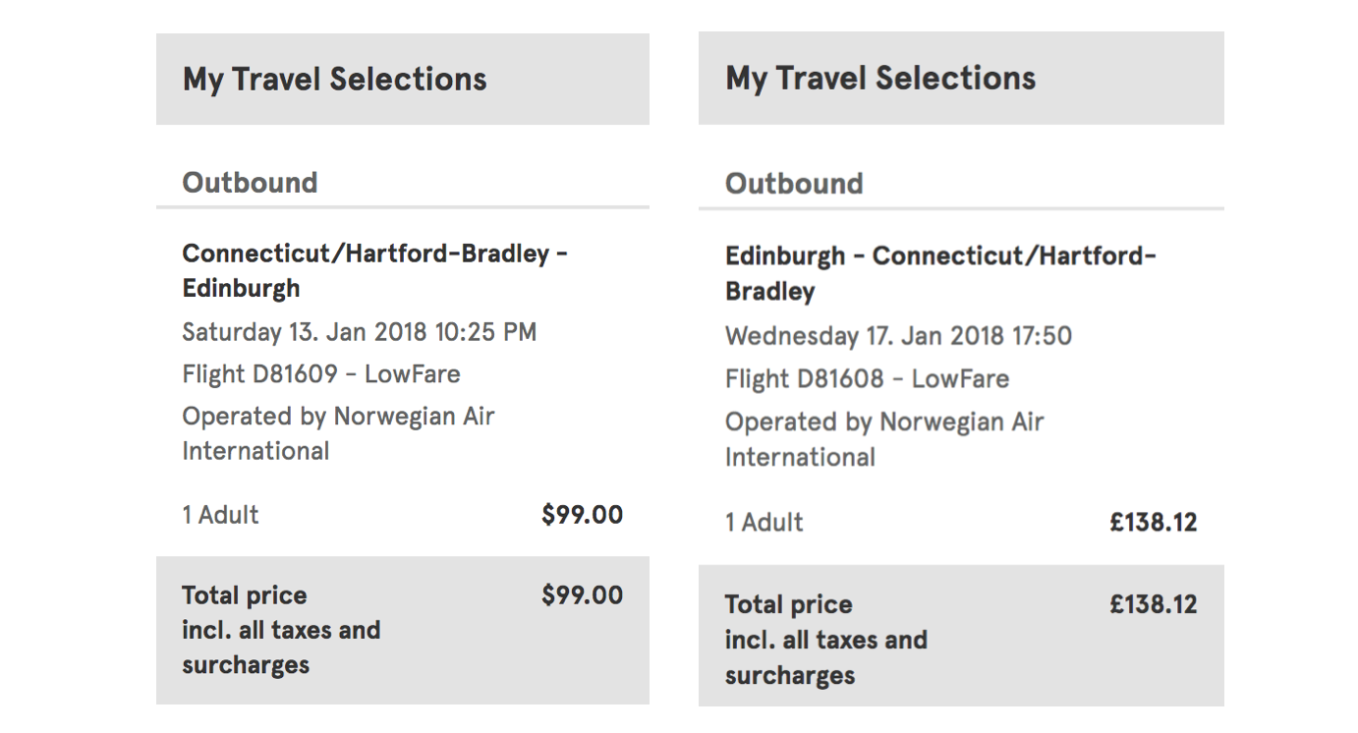Click the My Travel Selections heading above the $99.00 fare
This screenshot has height=733, width=1358.
(334, 79)
